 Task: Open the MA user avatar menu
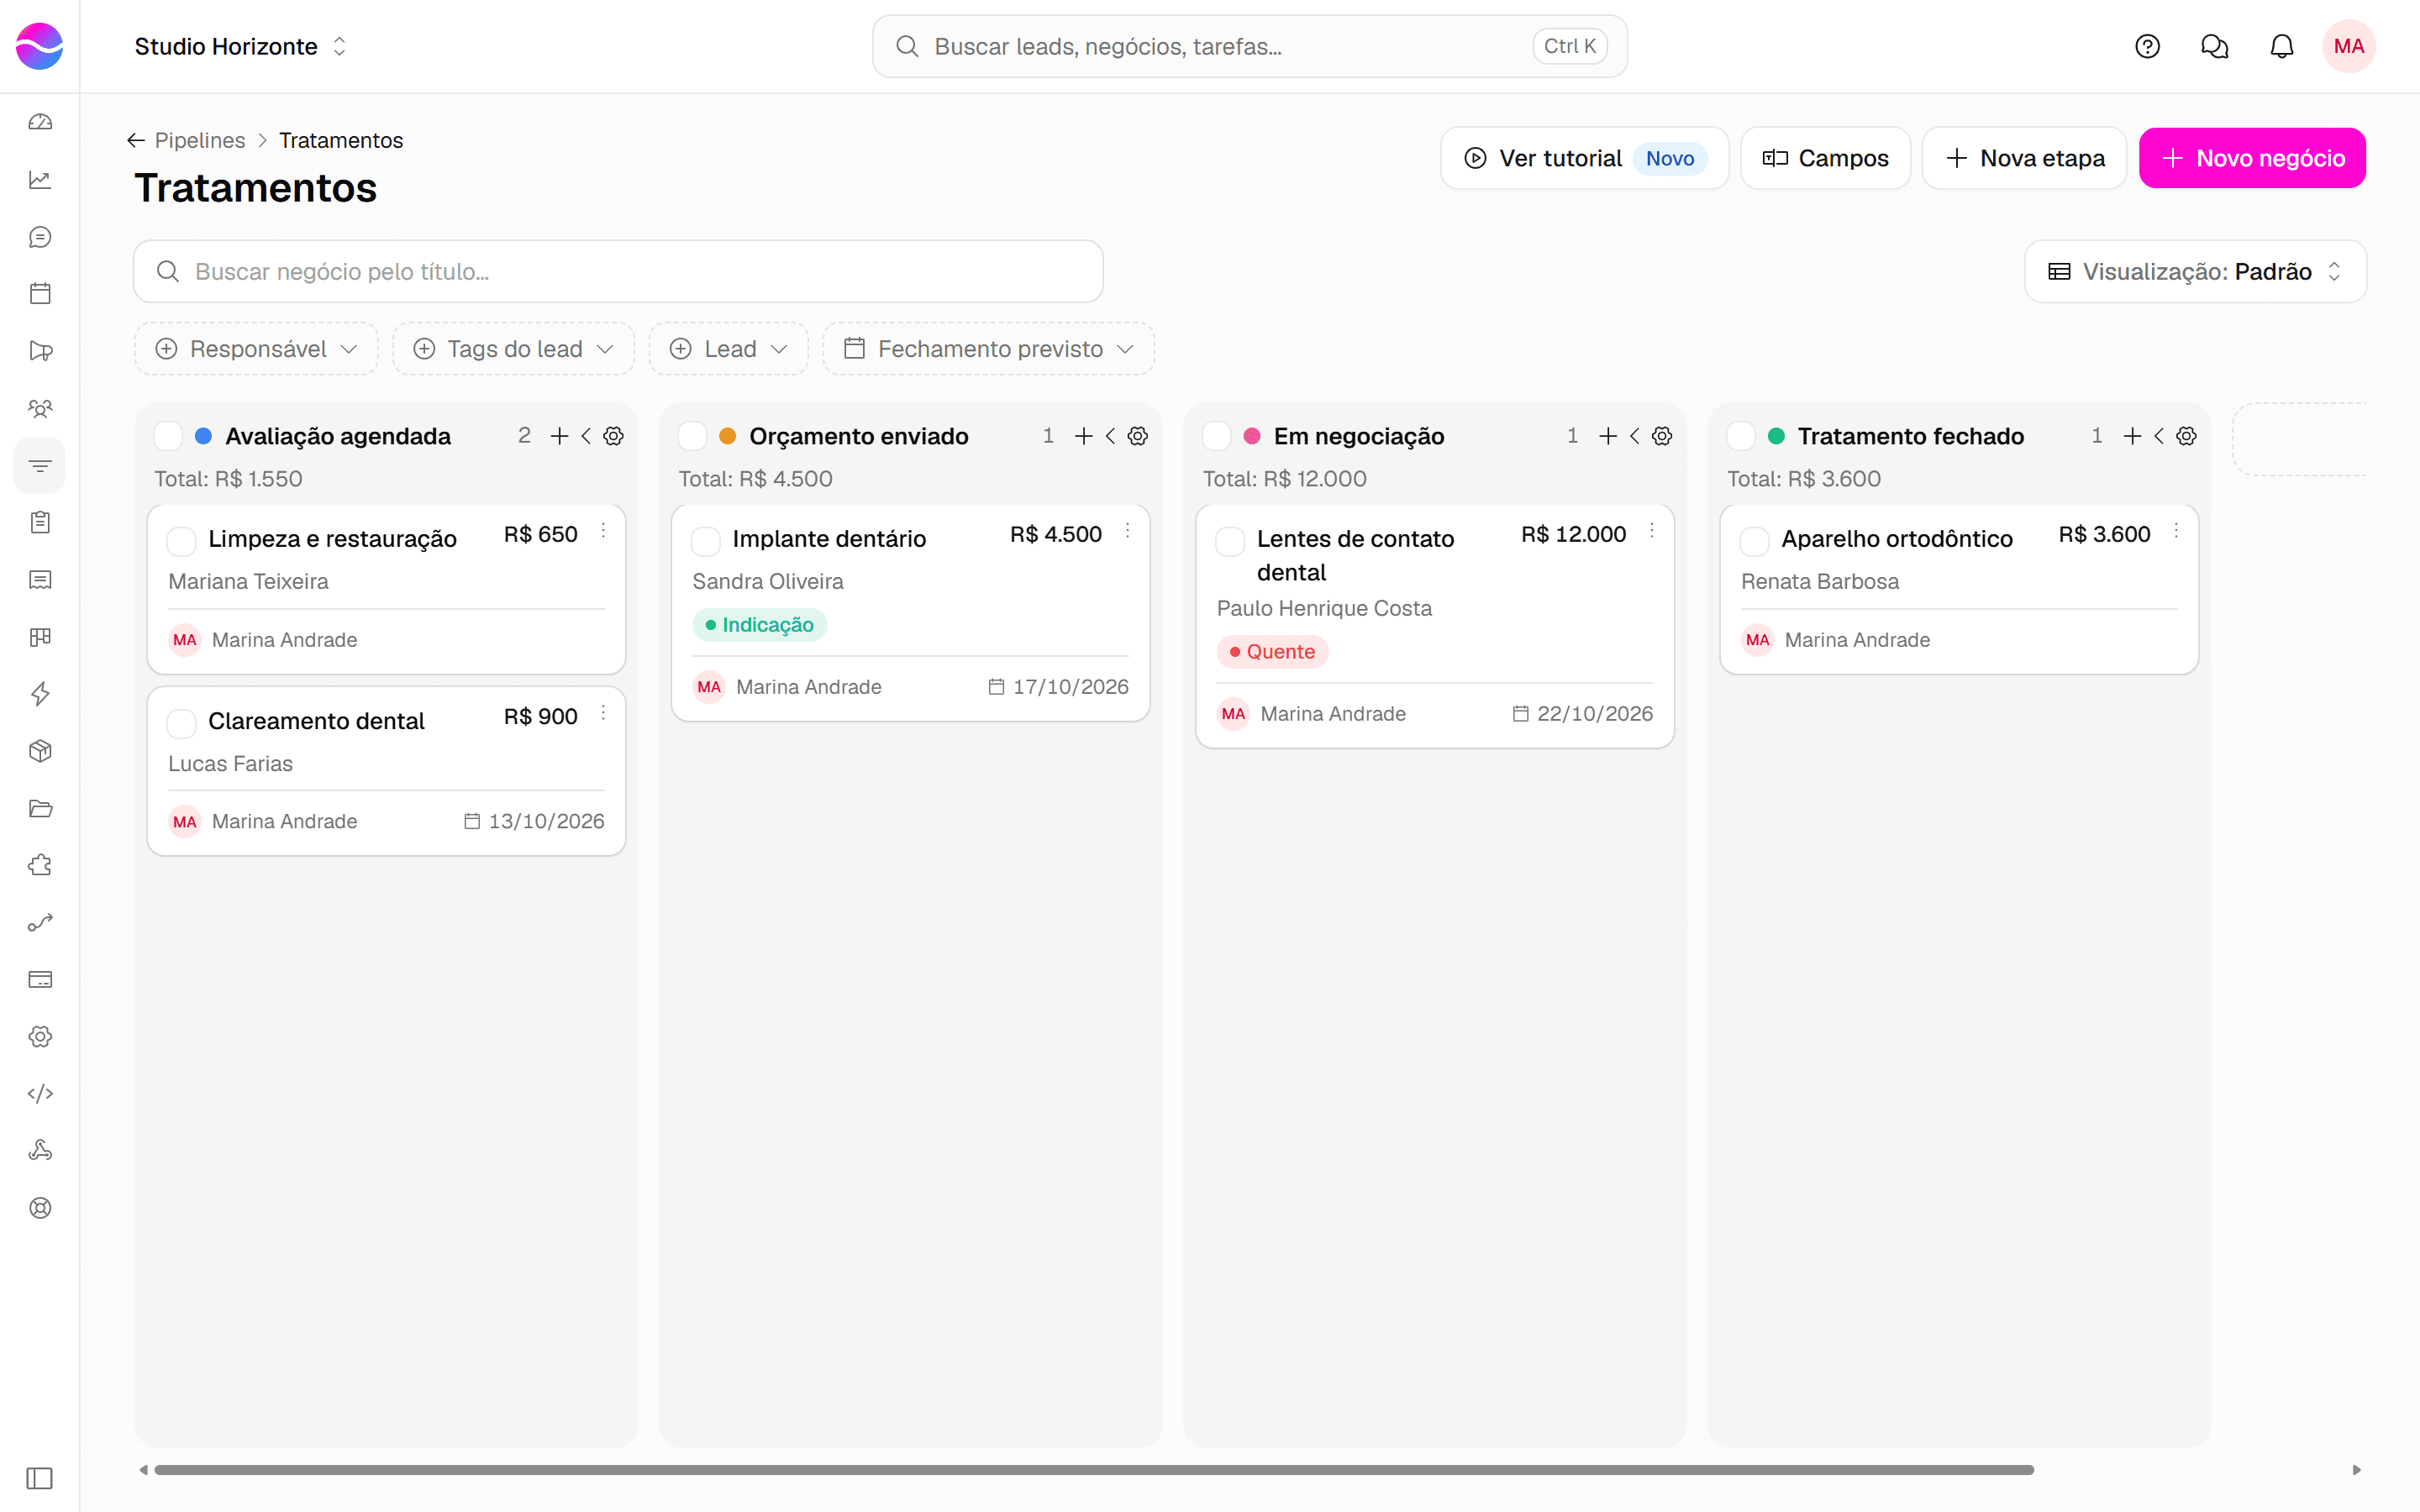2349,46
